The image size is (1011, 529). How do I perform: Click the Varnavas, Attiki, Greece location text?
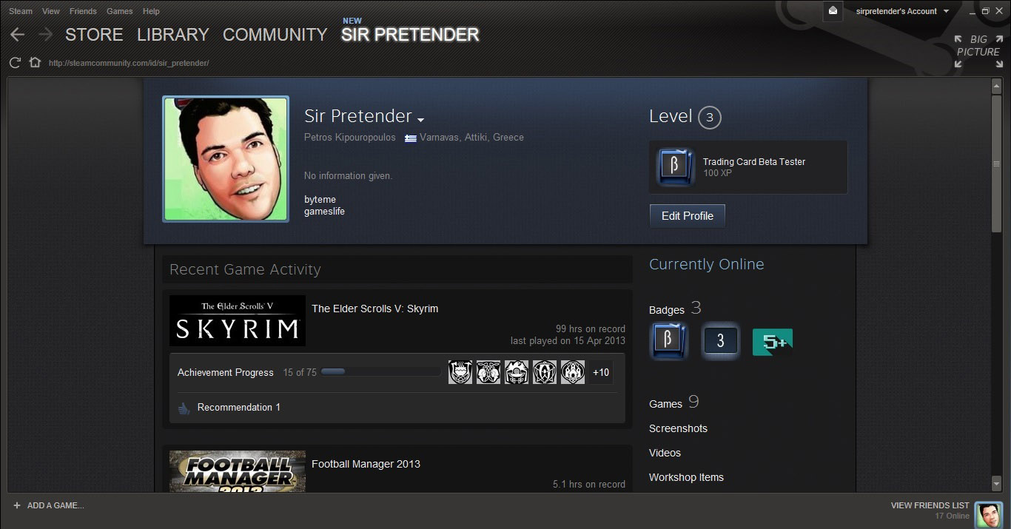(471, 138)
